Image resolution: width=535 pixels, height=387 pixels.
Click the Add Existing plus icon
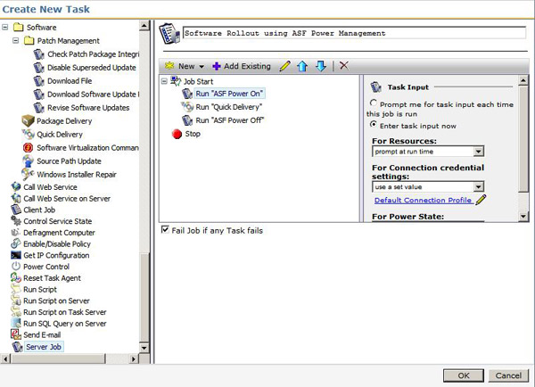(217, 66)
